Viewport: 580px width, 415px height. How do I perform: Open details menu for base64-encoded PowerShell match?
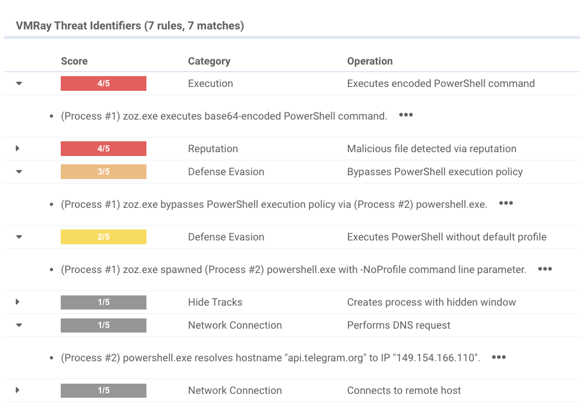(405, 115)
